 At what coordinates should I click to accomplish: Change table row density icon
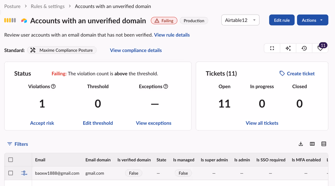[x=324, y=144]
